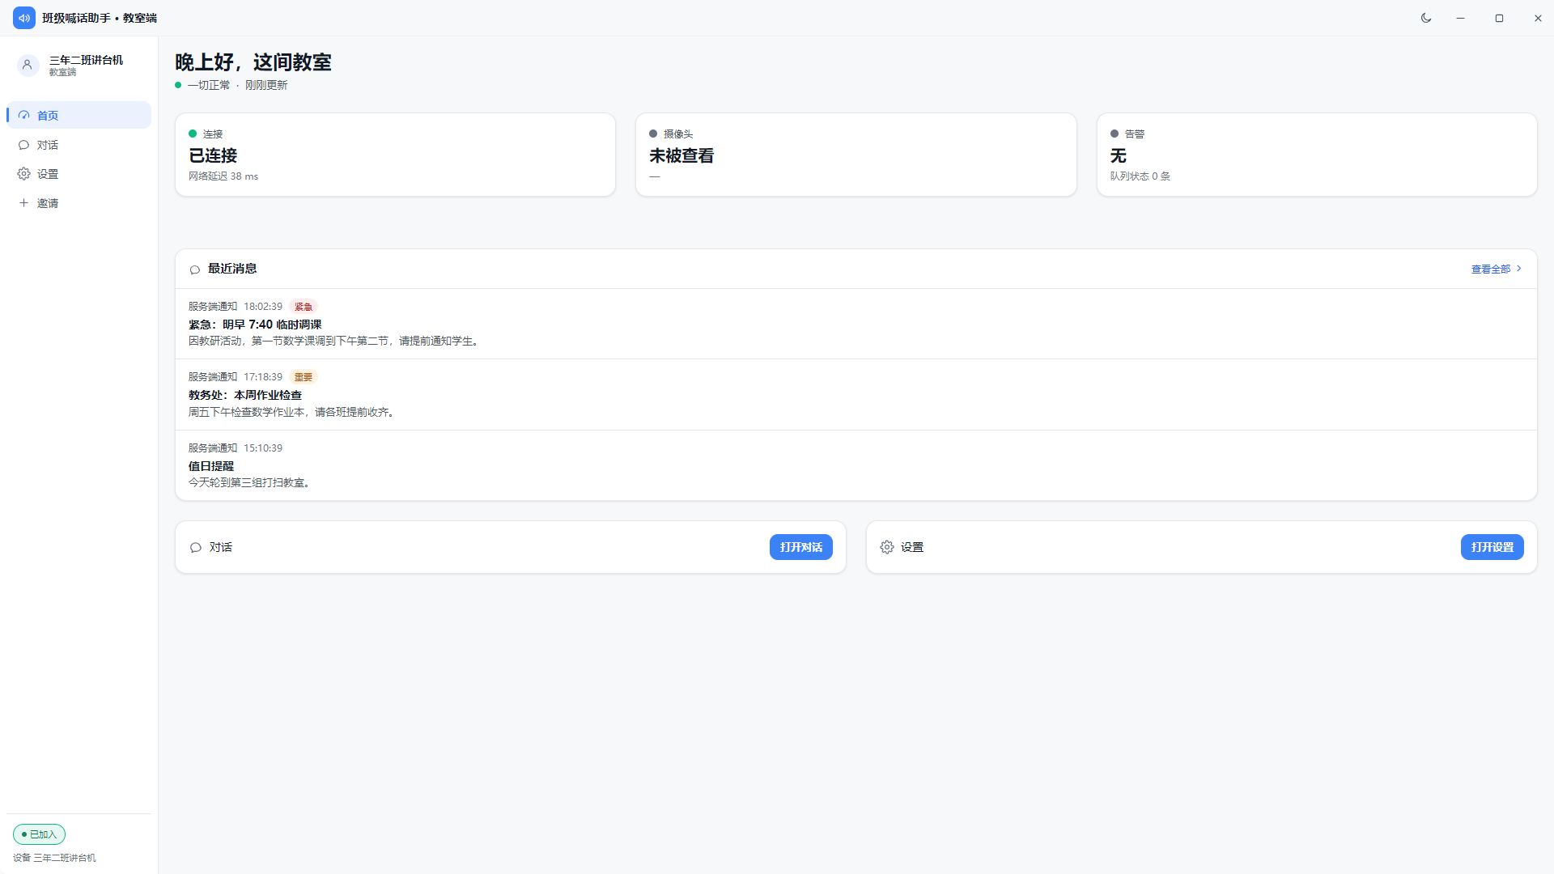Click the chat icon in the 对话 card
1554x874 pixels.
[196, 548]
